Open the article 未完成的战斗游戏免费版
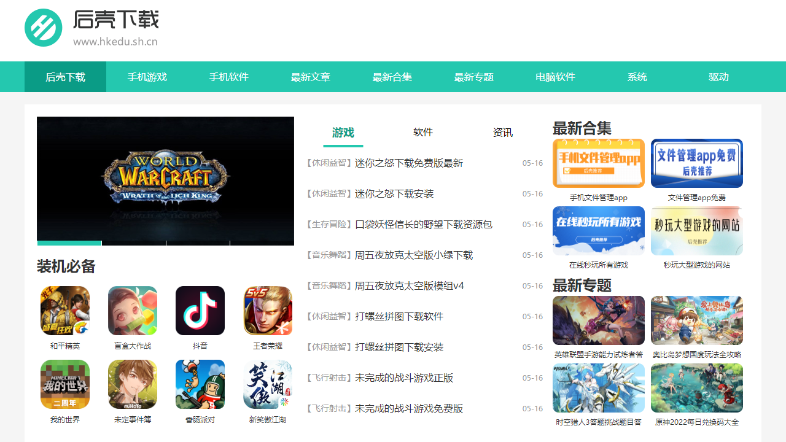This screenshot has height=442, width=786. click(409, 409)
